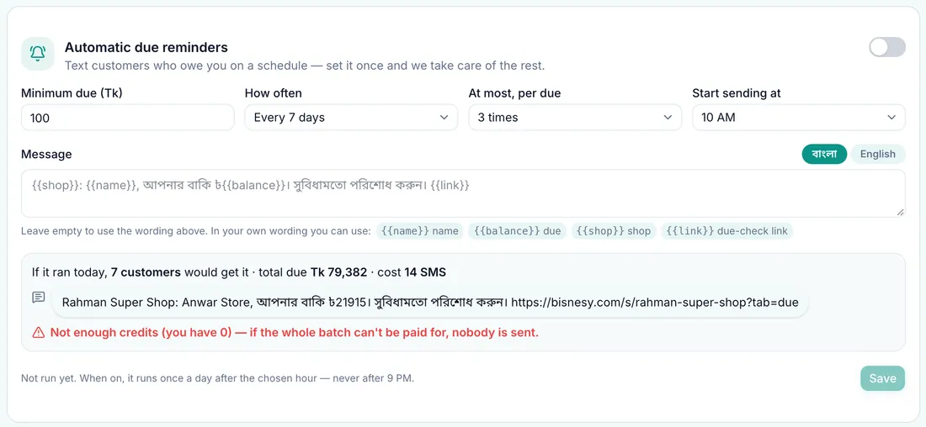Insert the {{link}} due-check link chip

pos(726,231)
